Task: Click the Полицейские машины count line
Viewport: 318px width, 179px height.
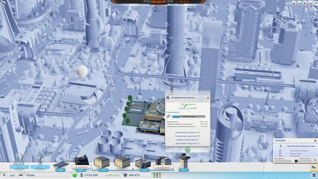Action: point(187,132)
